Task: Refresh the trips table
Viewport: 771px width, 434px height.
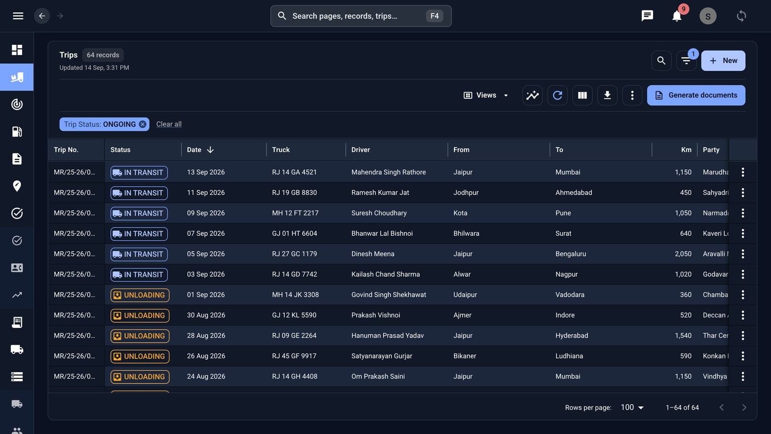Action: click(558, 95)
